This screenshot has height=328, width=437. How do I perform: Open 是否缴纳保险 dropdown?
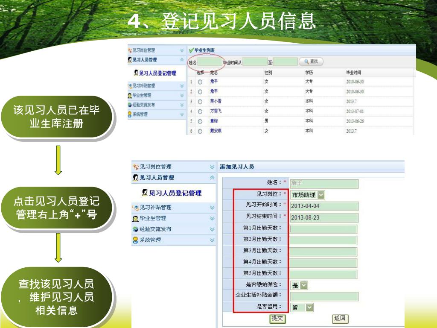point(299,285)
